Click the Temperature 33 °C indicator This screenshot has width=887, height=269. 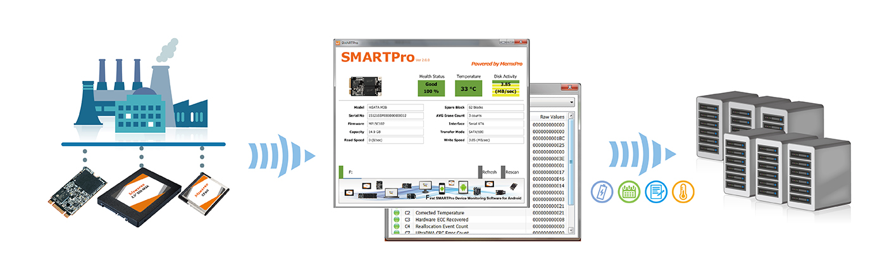(x=469, y=88)
